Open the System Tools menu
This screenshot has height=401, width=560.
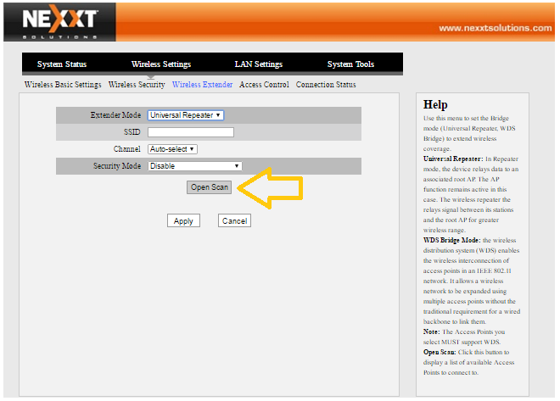click(350, 64)
